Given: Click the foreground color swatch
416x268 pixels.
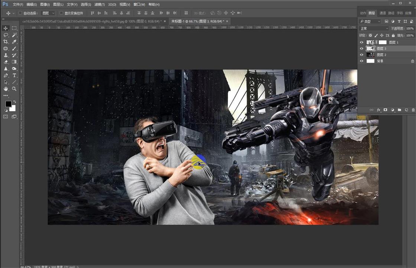Looking at the screenshot, I should pyautogui.click(x=9, y=103).
